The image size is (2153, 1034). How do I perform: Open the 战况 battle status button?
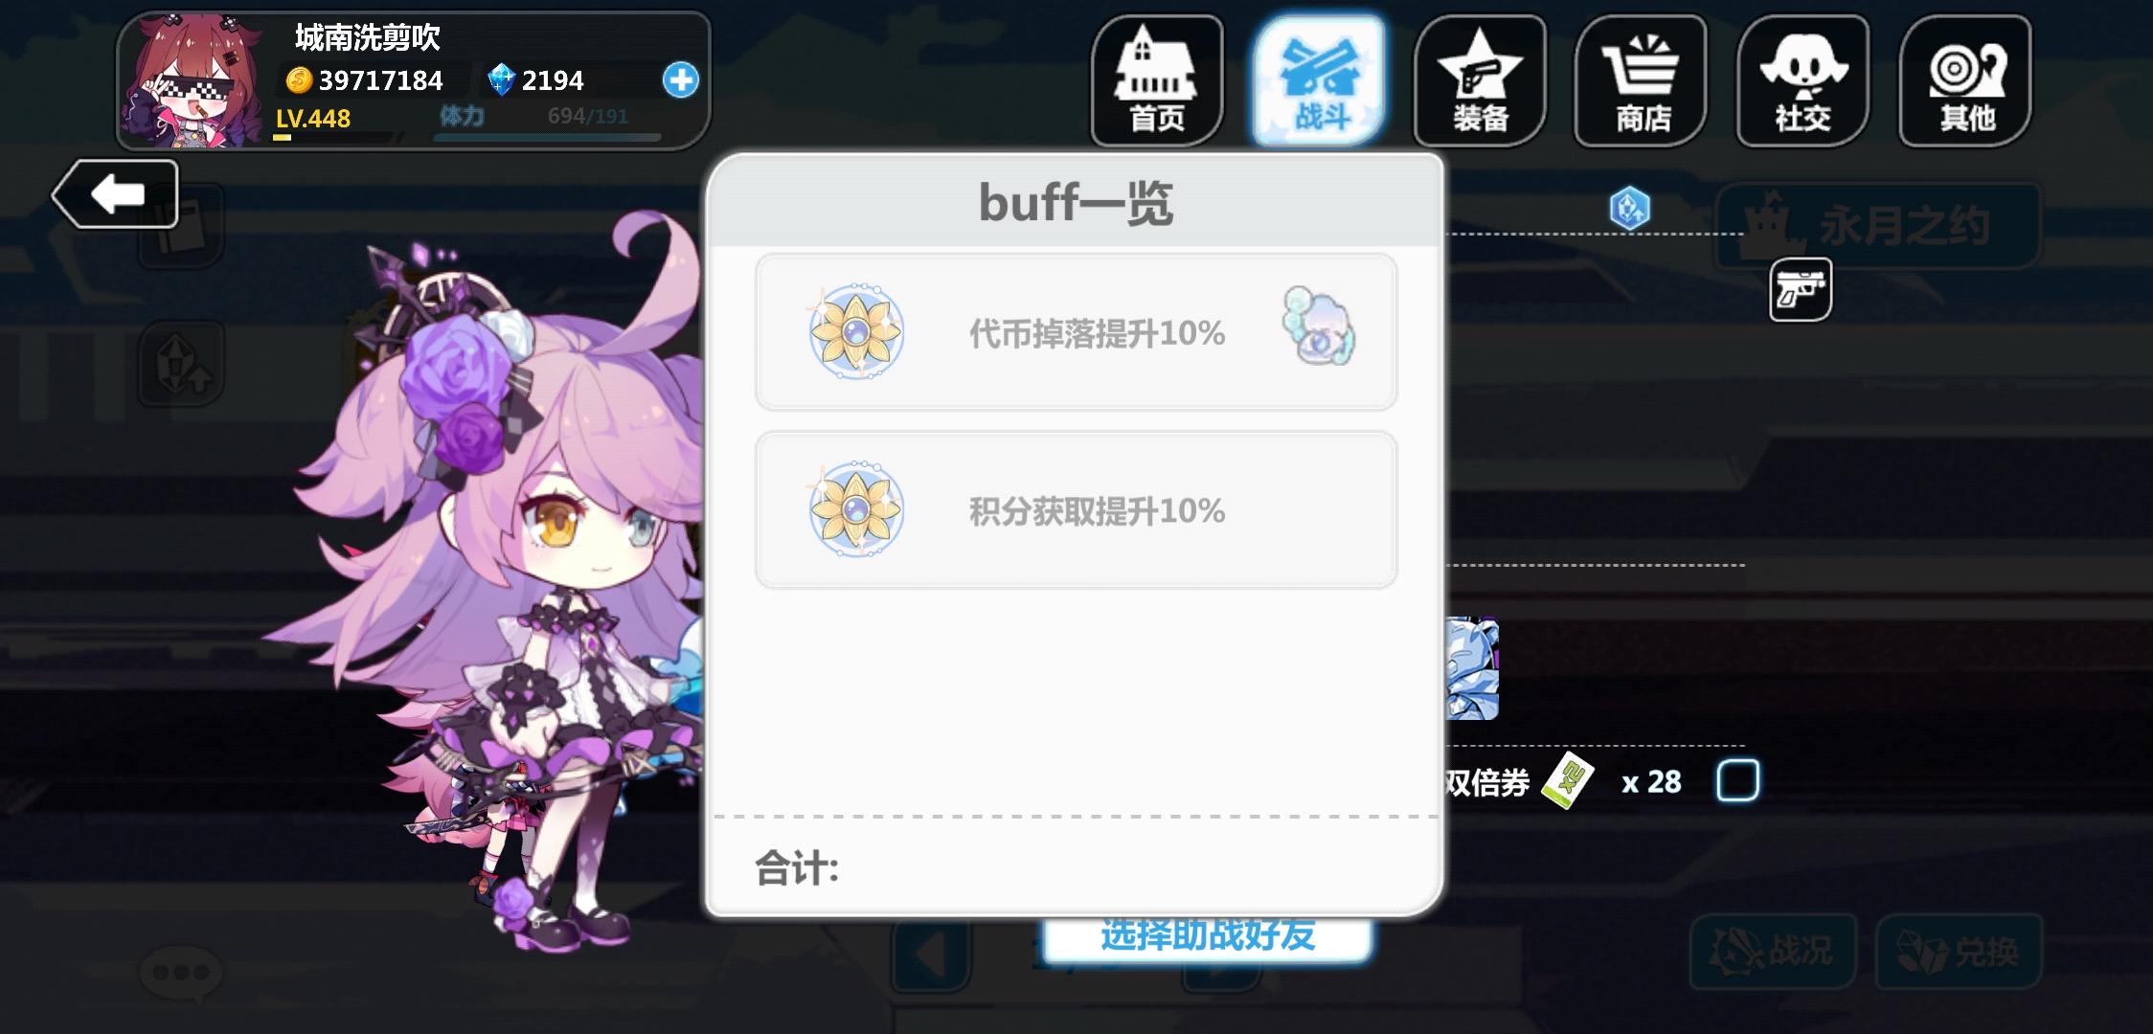click(1774, 951)
